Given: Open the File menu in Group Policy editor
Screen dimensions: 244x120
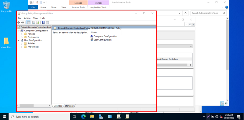Looking at the screenshot, I should tap(20, 18).
